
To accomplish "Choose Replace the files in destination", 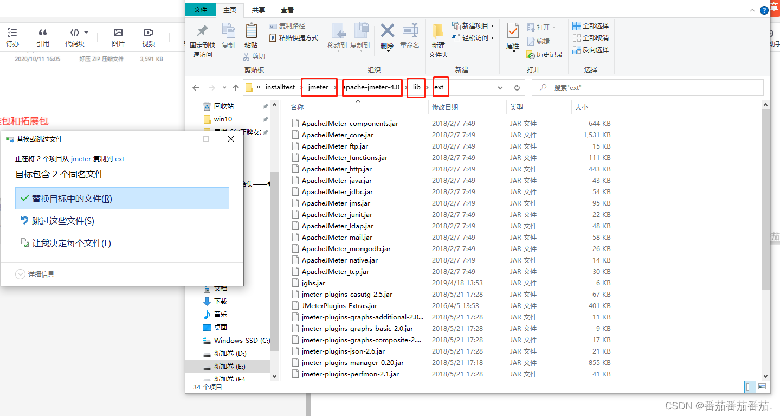I will (123, 199).
